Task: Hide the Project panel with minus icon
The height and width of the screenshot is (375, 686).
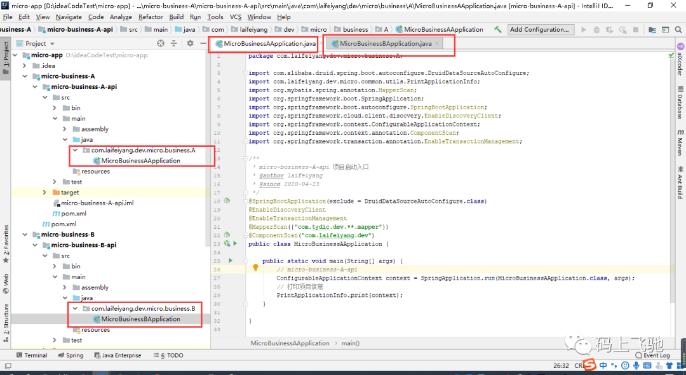Action: [x=203, y=43]
